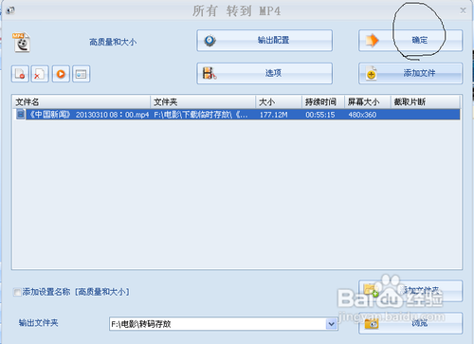Click the app icon in the title bar
Screen dimensions: 474x344
coord(10,10)
